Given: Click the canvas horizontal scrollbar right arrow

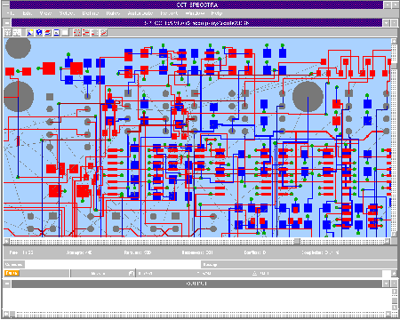Looking at the screenshot, I should click(x=388, y=241).
